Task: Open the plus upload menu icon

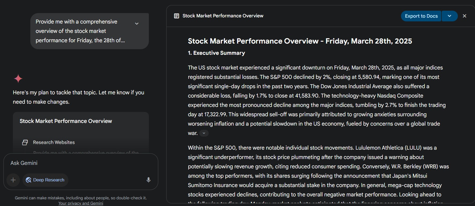Action: pos(13,180)
